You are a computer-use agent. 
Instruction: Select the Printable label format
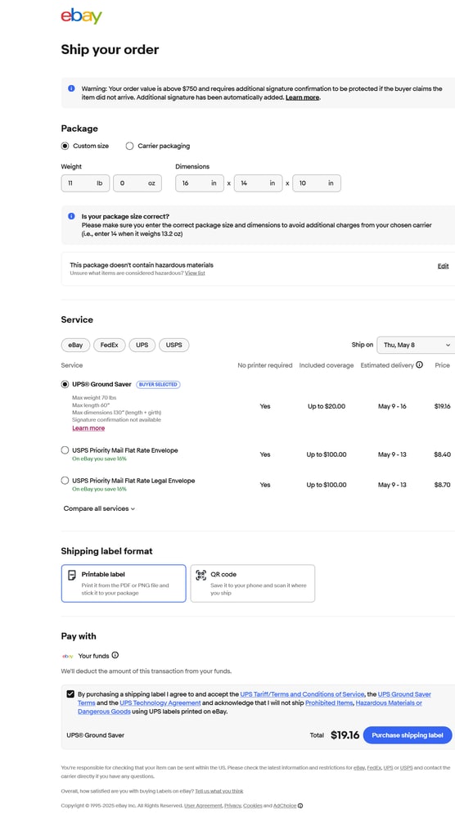pyautogui.click(x=124, y=583)
